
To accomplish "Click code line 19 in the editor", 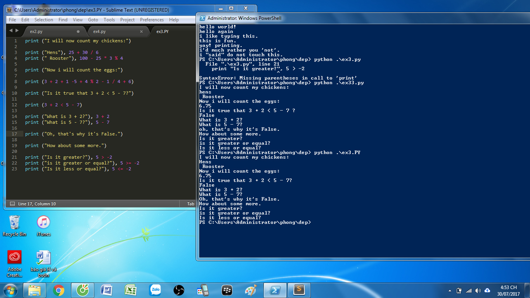I will (x=66, y=146).
